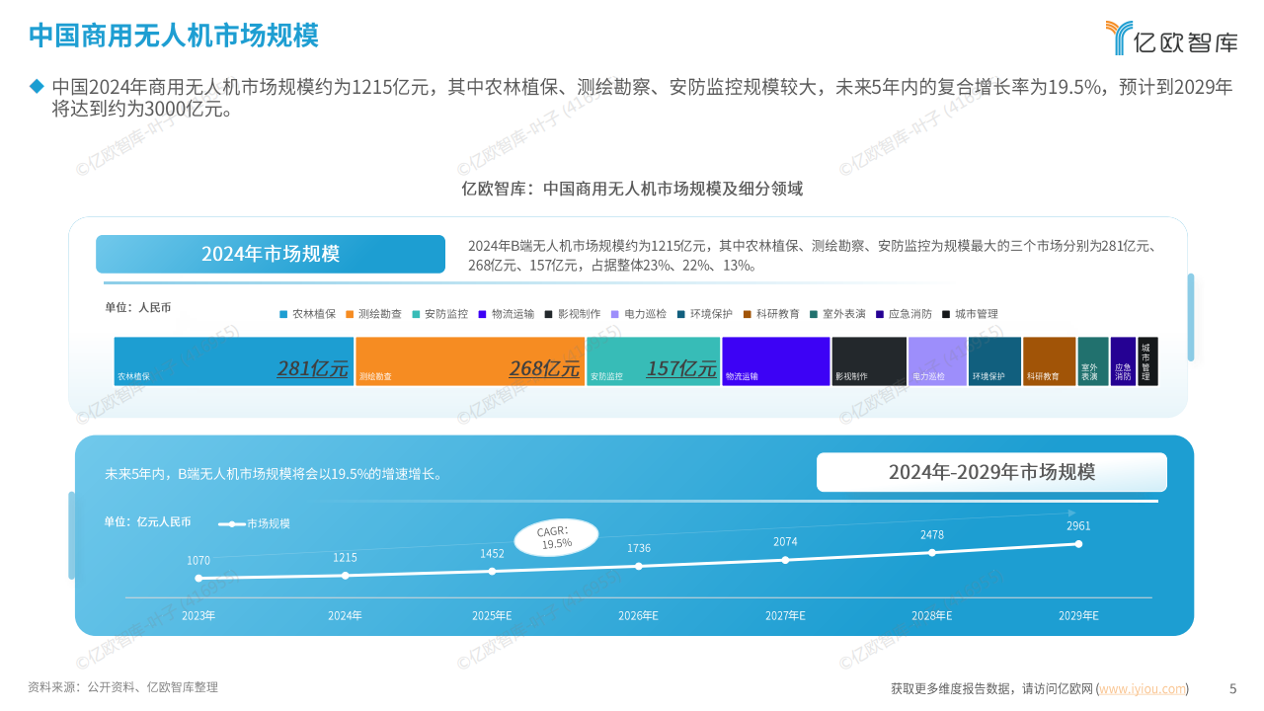Screen dimensions: 1264x711
Task: Click the 应急消防 legend color square
Action: click(880, 314)
